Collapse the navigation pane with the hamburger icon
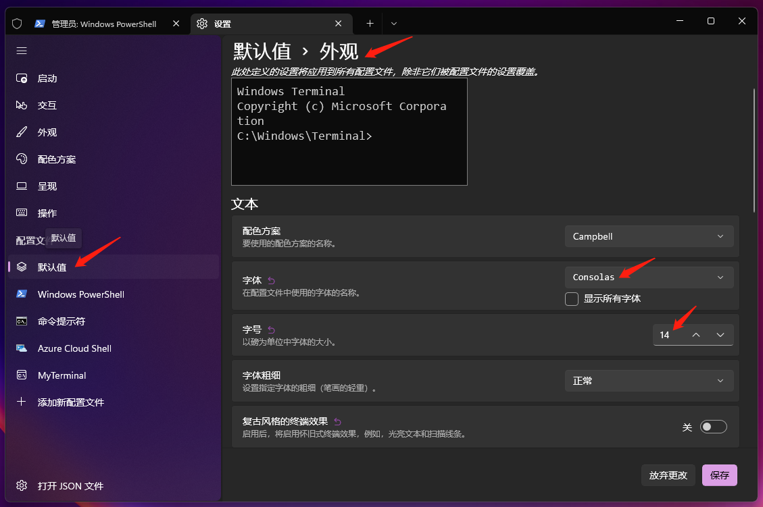Viewport: 763px width, 507px height. pyautogui.click(x=21, y=50)
